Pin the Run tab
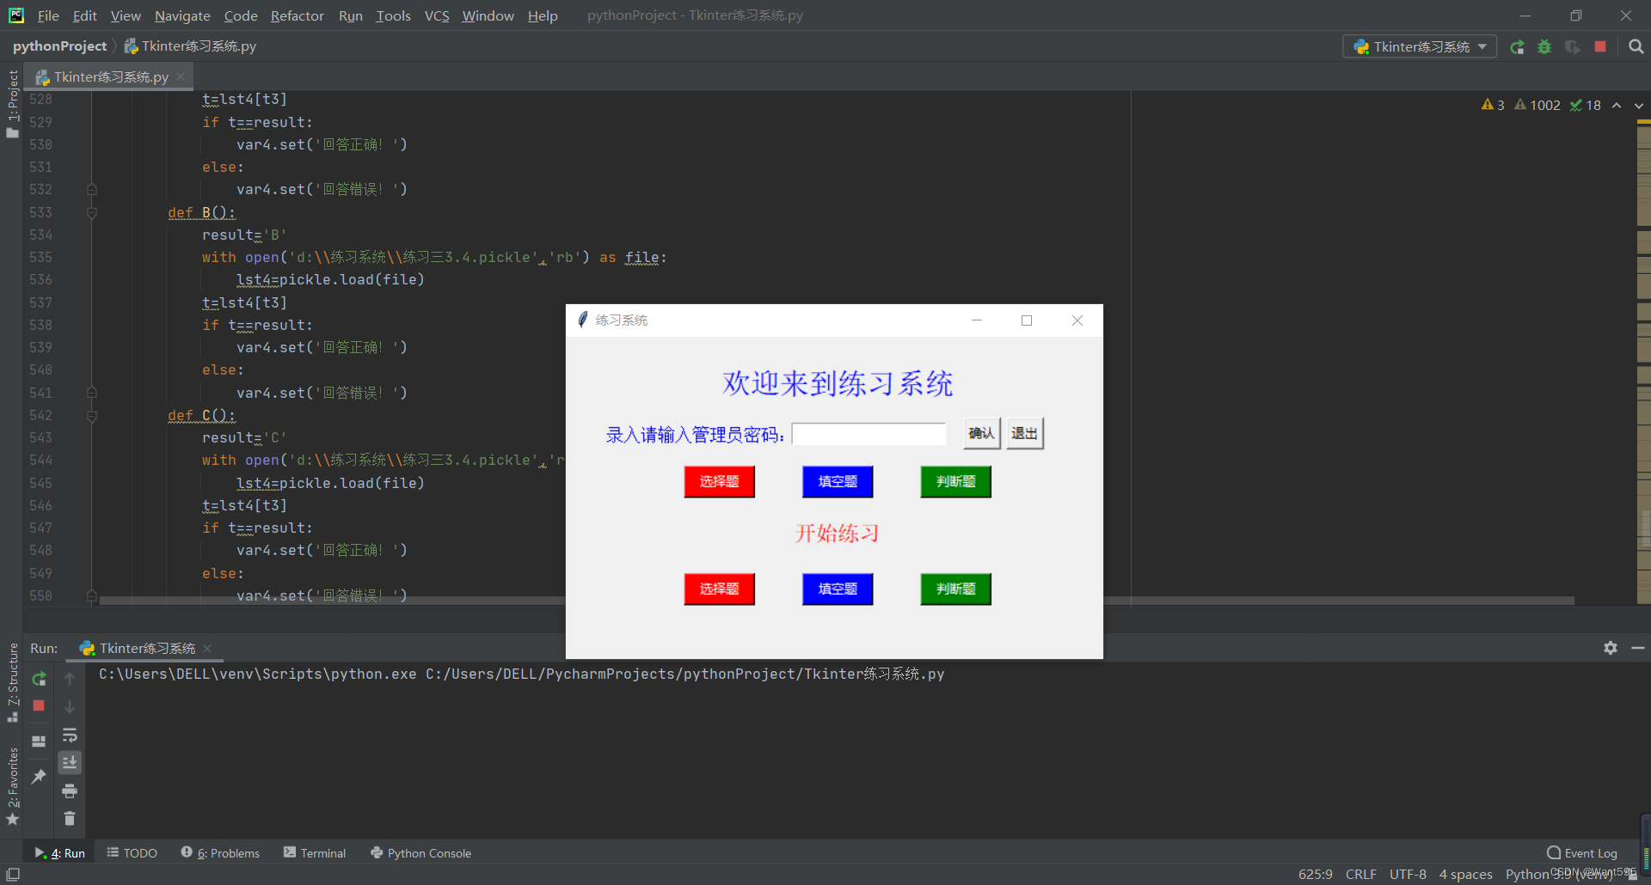 [x=39, y=777]
